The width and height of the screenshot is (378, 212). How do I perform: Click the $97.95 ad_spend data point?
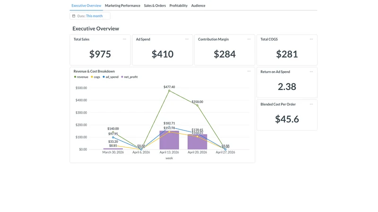click(x=113, y=137)
